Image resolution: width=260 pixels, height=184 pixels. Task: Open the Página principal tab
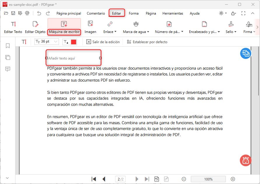[x=69, y=13]
